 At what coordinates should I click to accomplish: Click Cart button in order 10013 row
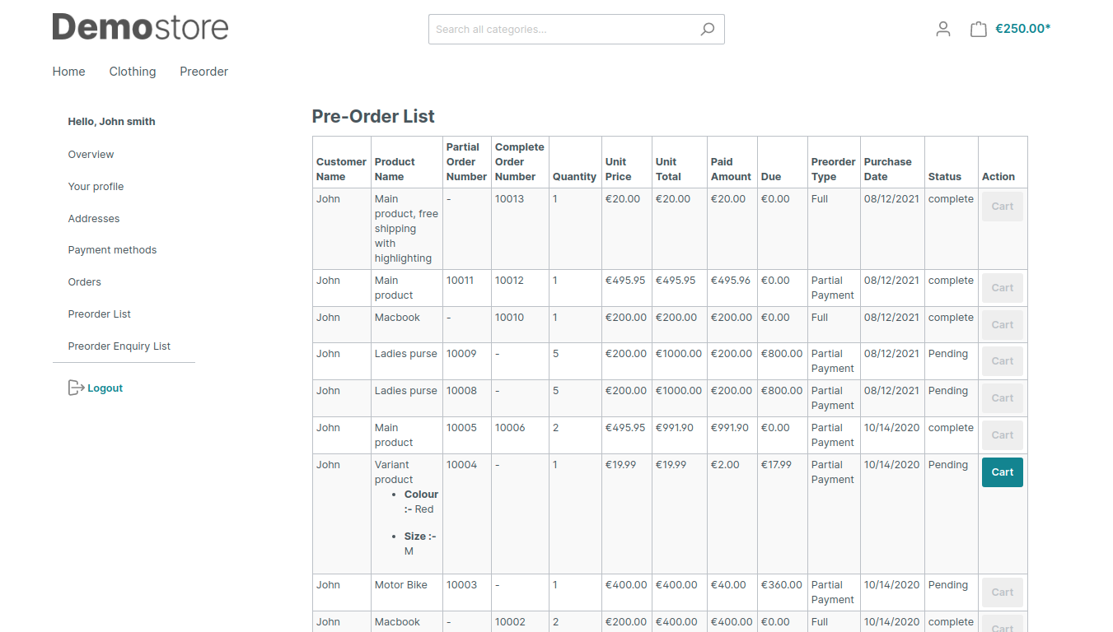click(1003, 207)
